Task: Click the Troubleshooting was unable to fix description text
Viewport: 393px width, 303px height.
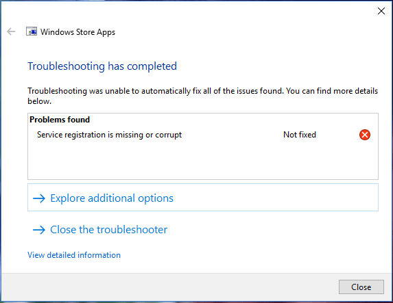Action: (x=202, y=96)
